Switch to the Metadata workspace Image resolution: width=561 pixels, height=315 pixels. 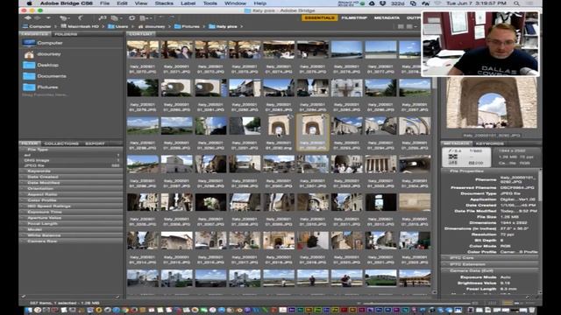pyautogui.click(x=387, y=17)
